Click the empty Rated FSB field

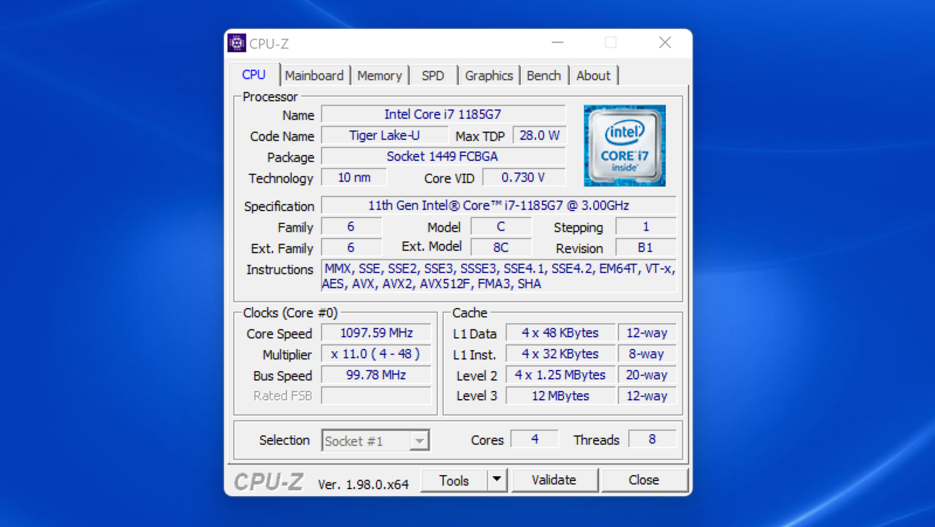376,396
